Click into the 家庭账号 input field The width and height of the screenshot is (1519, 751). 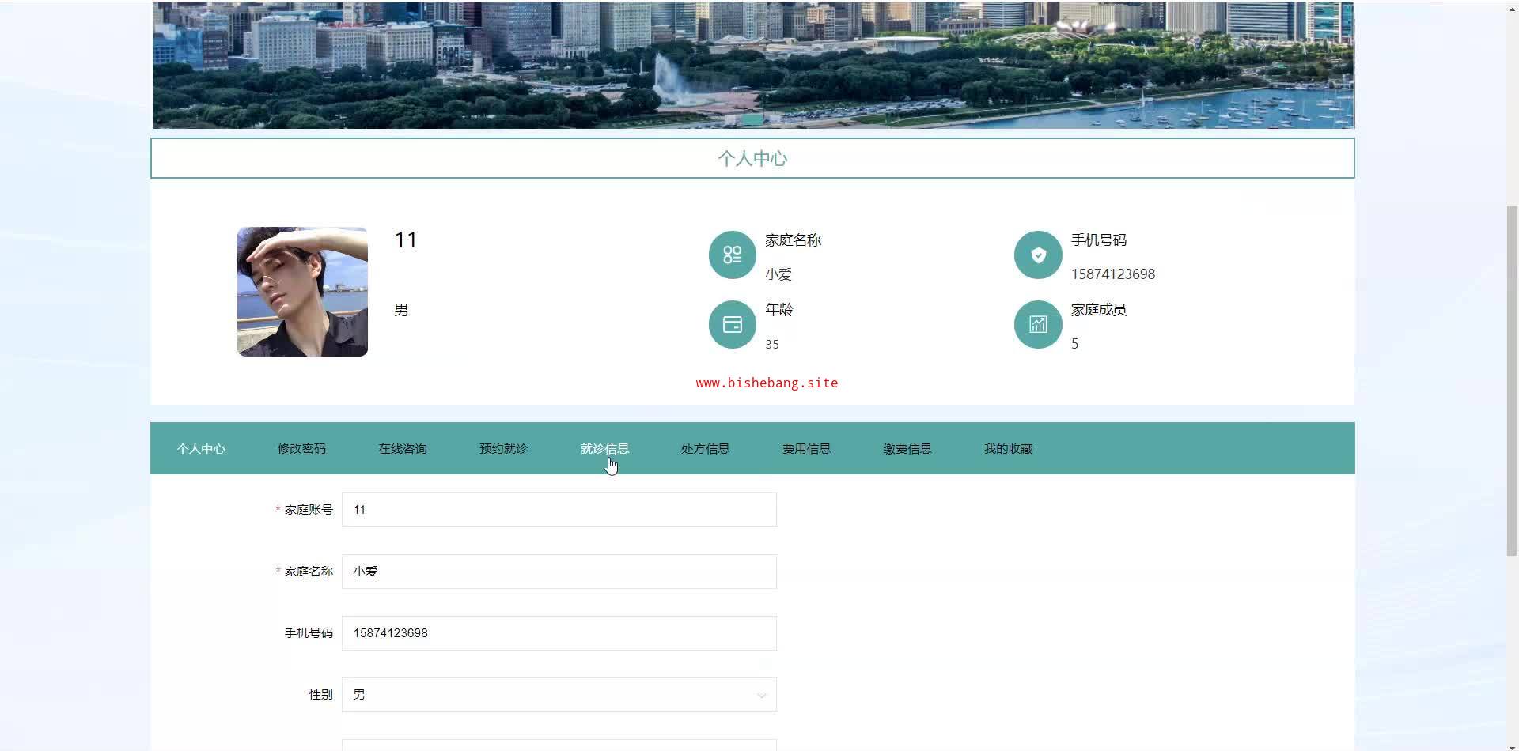click(559, 510)
